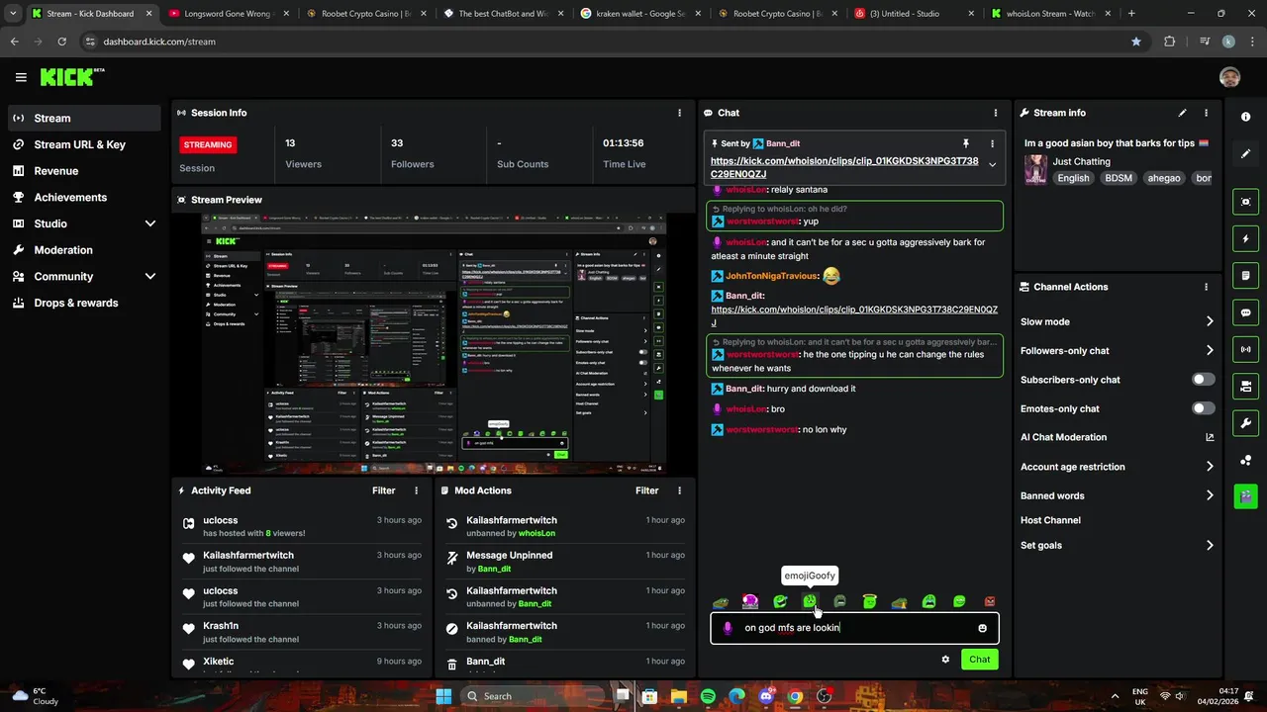The height and width of the screenshot is (712, 1267).
Task: Open Session Info panel options menu
Action: (x=679, y=113)
